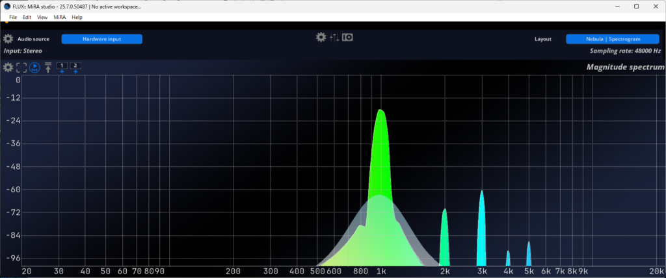This screenshot has width=666, height=278.
Task: Open the central global settings gear
Action: (321, 38)
